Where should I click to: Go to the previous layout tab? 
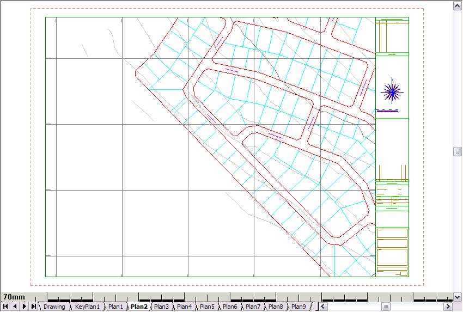tap(15, 307)
